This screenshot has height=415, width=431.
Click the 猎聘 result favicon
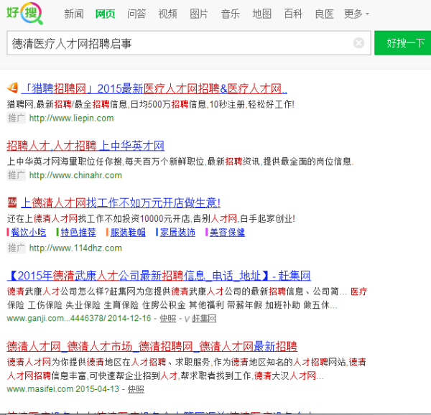12,88
